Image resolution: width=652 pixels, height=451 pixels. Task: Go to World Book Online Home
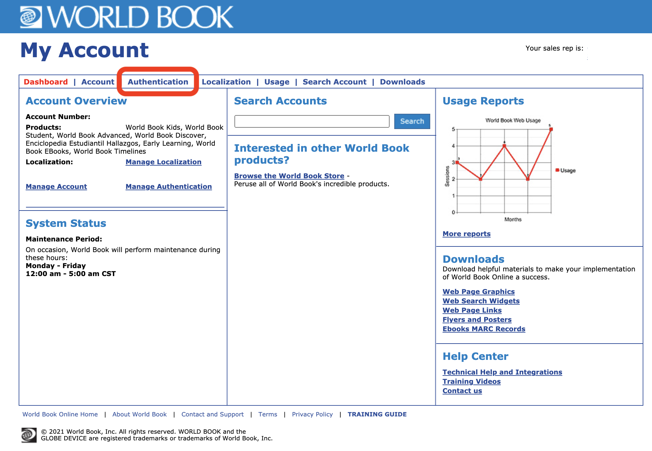click(x=60, y=414)
